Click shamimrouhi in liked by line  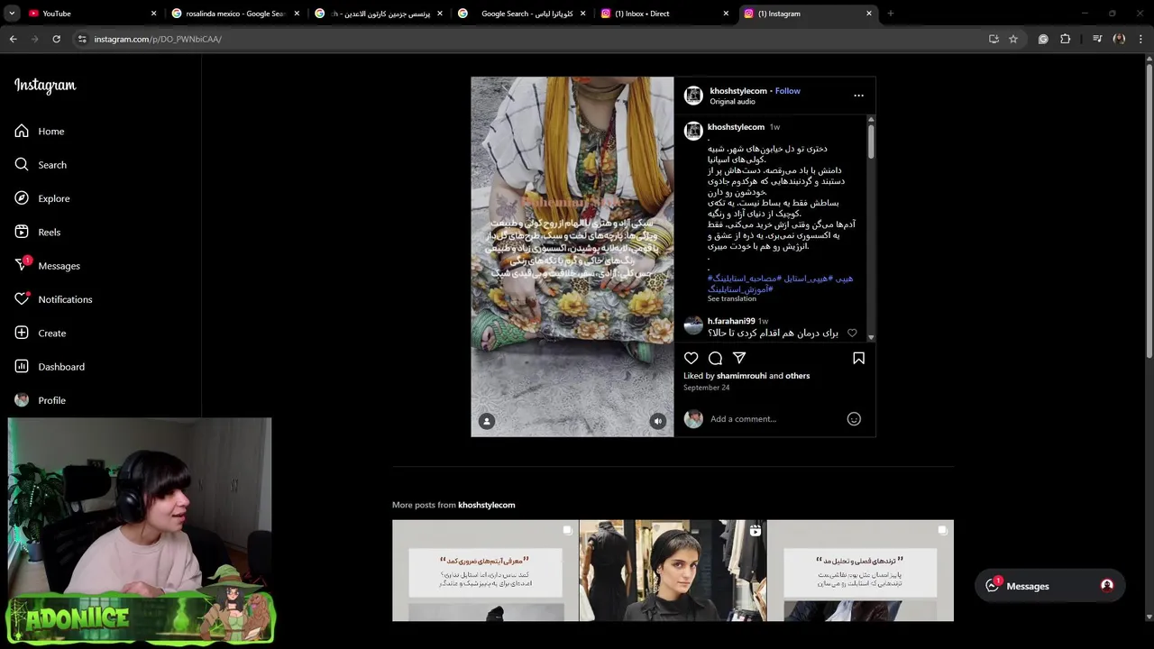742,376
